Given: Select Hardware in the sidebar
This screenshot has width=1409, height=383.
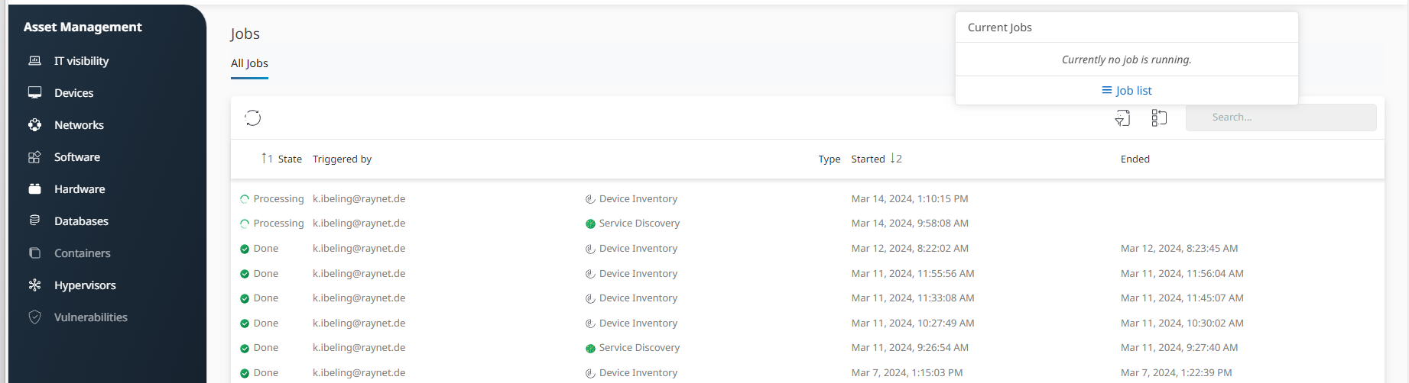Looking at the screenshot, I should (80, 189).
